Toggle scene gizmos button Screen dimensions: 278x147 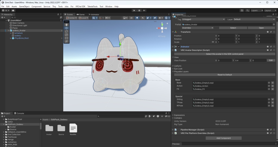click(x=166, y=18)
